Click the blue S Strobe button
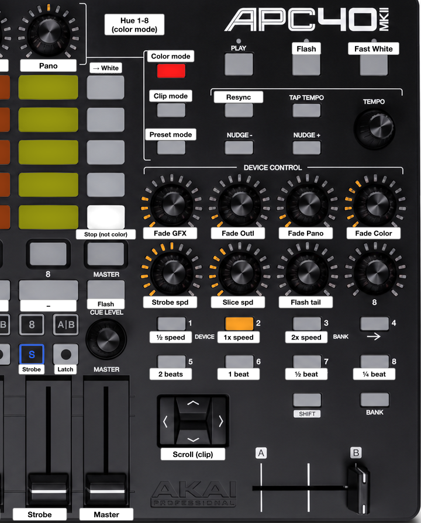The height and width of the screenshot is (523, 421). click(32, 354)
